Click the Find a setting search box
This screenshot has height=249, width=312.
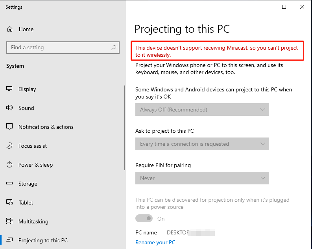(63, 48)
